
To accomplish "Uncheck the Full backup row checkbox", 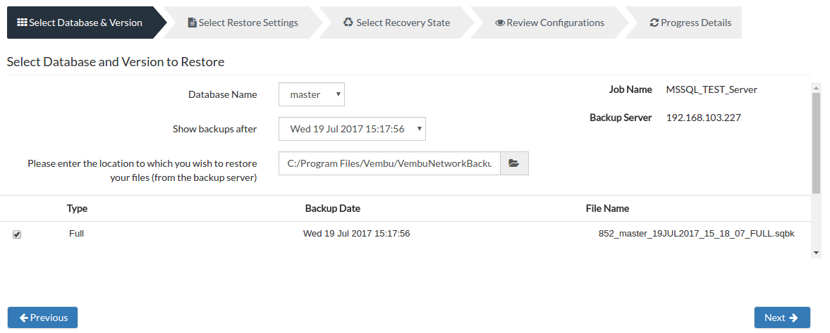I will 17,234.
